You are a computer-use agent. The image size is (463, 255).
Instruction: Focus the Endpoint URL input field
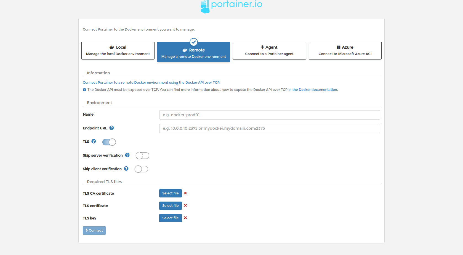pos(270,128)
